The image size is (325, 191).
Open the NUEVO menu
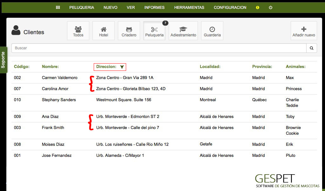point(110,7)
